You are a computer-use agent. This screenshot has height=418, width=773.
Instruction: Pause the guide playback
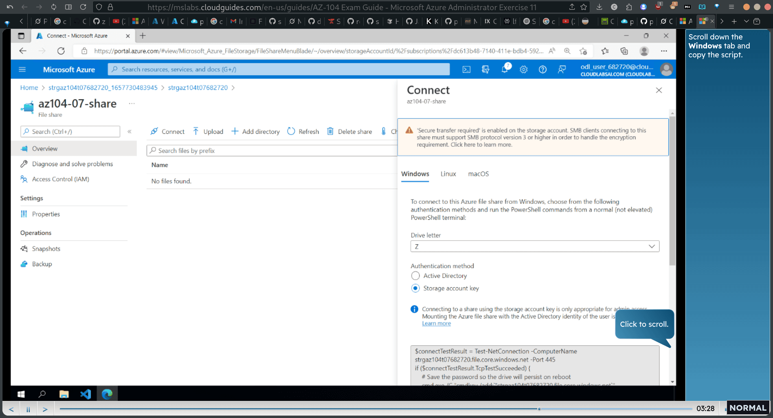click(28, 409)
